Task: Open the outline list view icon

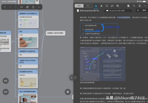Action: pyautogui.click(x=22, y=7)
